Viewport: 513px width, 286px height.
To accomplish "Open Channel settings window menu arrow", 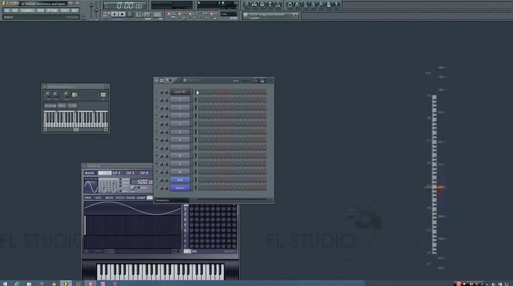I will [45, 87].
